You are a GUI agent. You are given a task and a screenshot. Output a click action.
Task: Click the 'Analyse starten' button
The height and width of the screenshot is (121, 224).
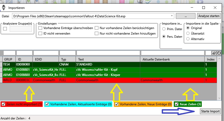(209, 16)
